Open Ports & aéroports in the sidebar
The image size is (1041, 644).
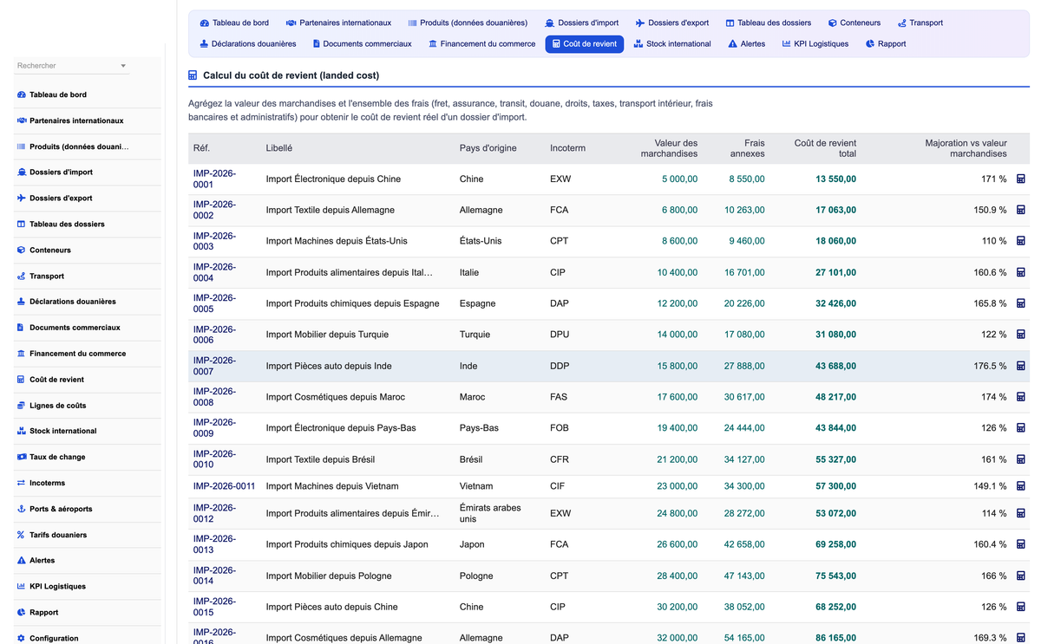tap(88, 509)
